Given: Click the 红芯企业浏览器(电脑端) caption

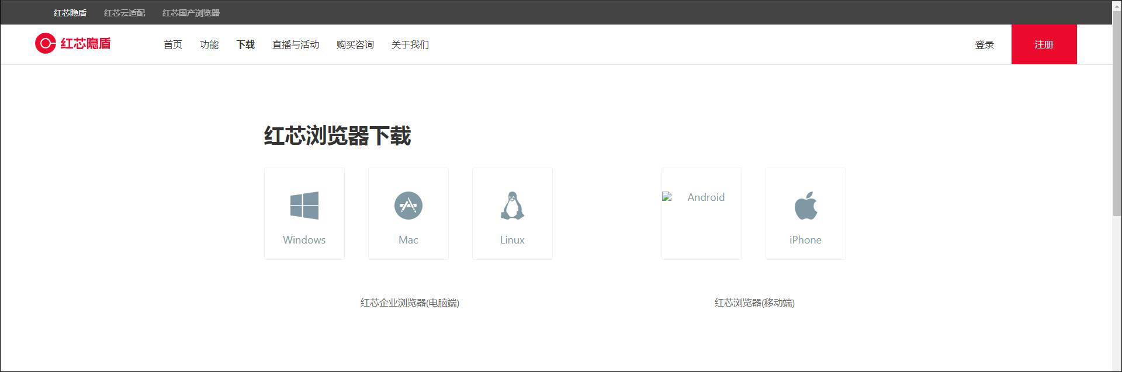Looking at the screenshot, I should point(410,303).
